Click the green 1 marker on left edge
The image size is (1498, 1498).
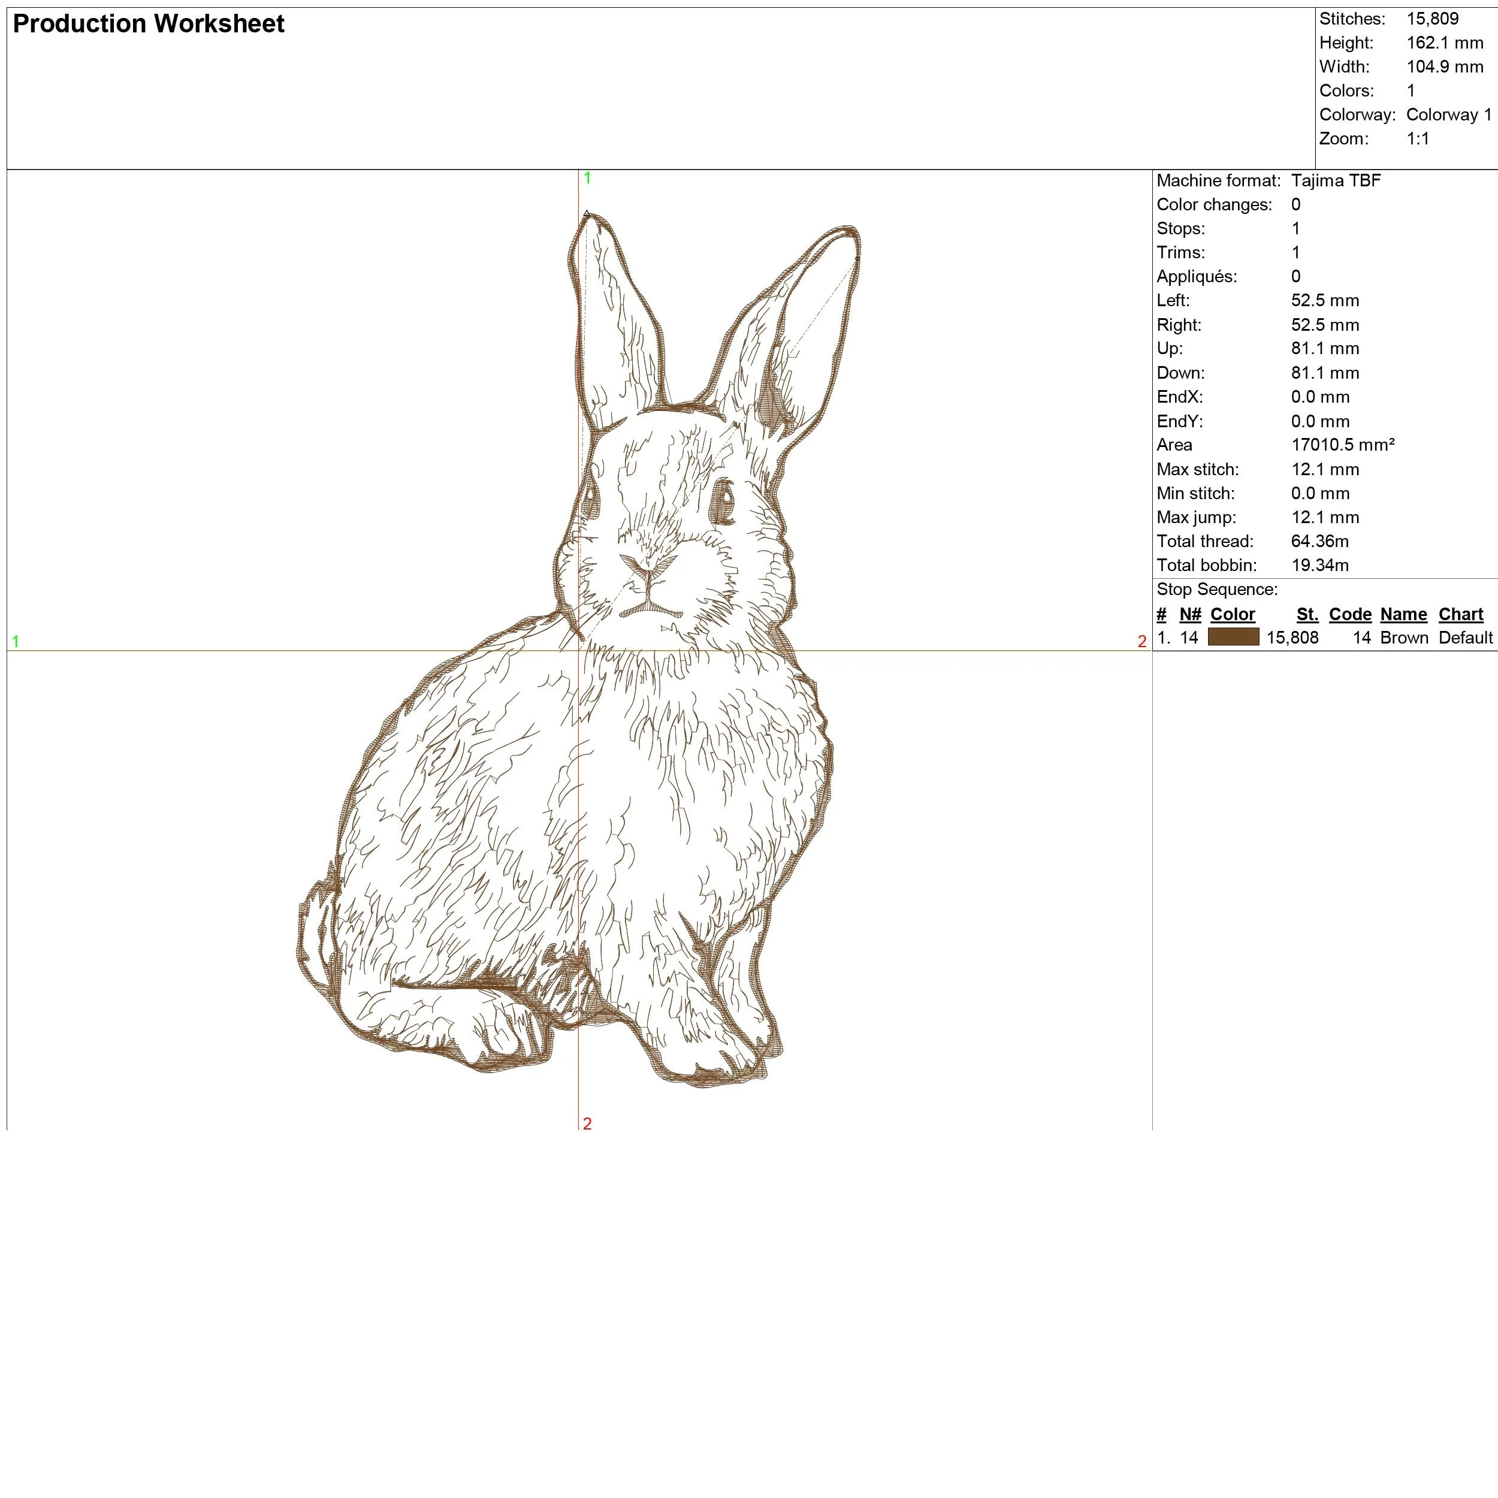16,641
